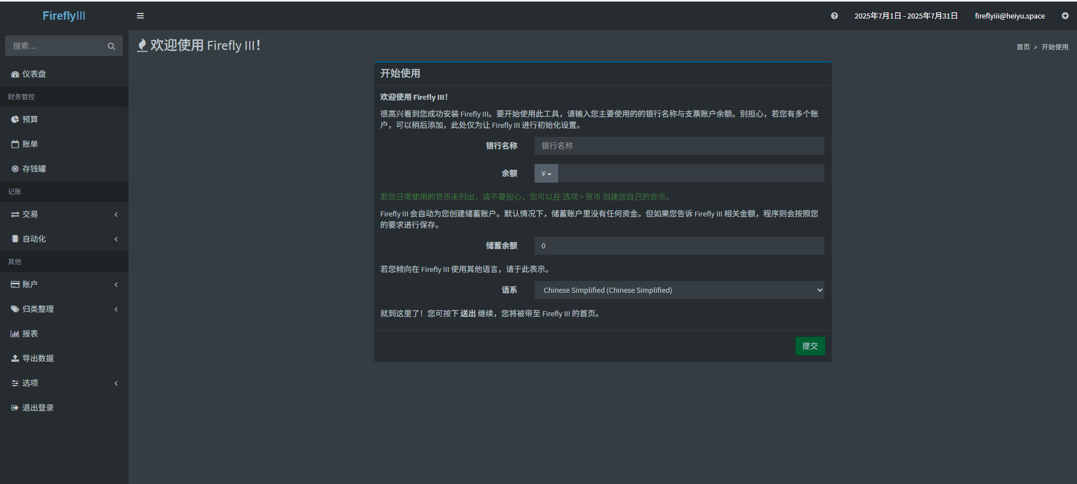The width and height of the screenshot is (1077, 484).
Task: Click the 储蓄余额 field label
Action: 501,246
